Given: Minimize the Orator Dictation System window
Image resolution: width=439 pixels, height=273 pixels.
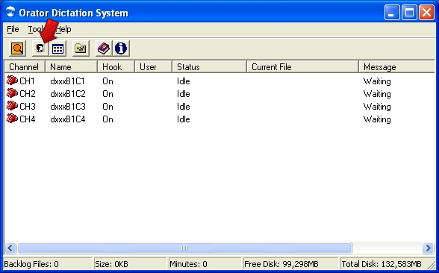Looking at the screenshot, I should pyautogui.click(x=392, y=13).
